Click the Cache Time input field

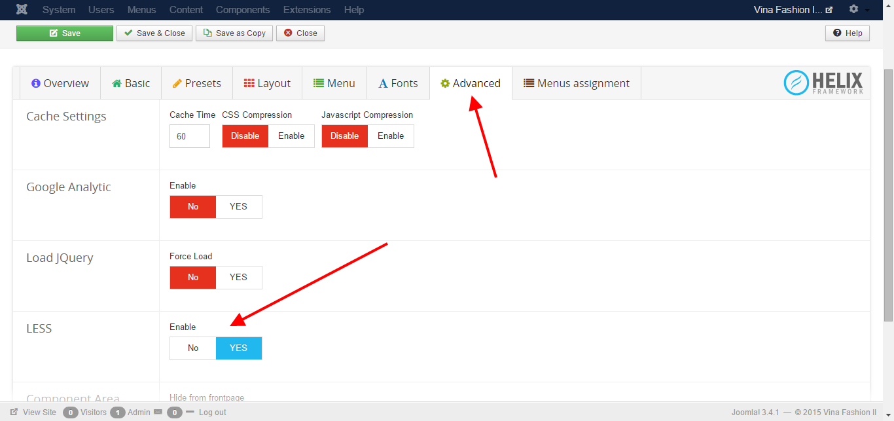point(190,136)
